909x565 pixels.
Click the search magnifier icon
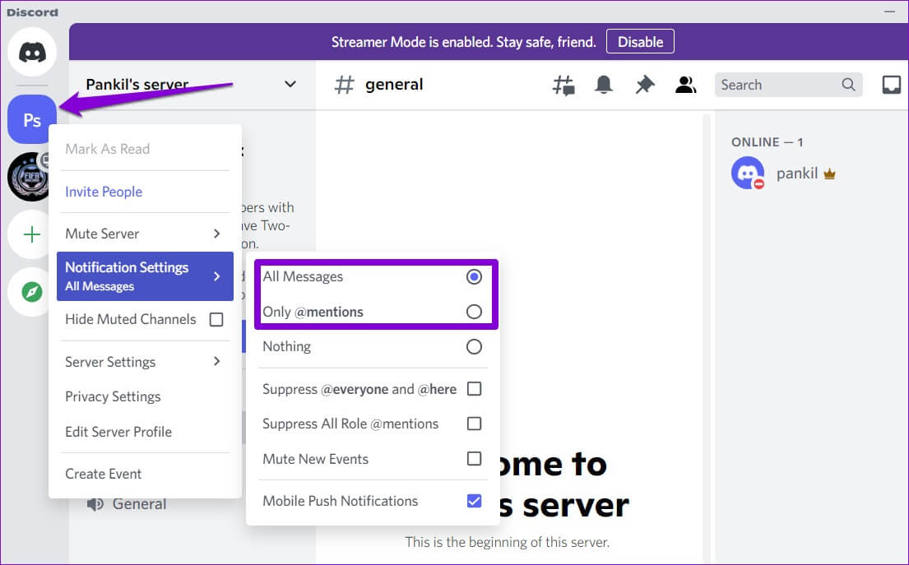(x=848, y=85)
